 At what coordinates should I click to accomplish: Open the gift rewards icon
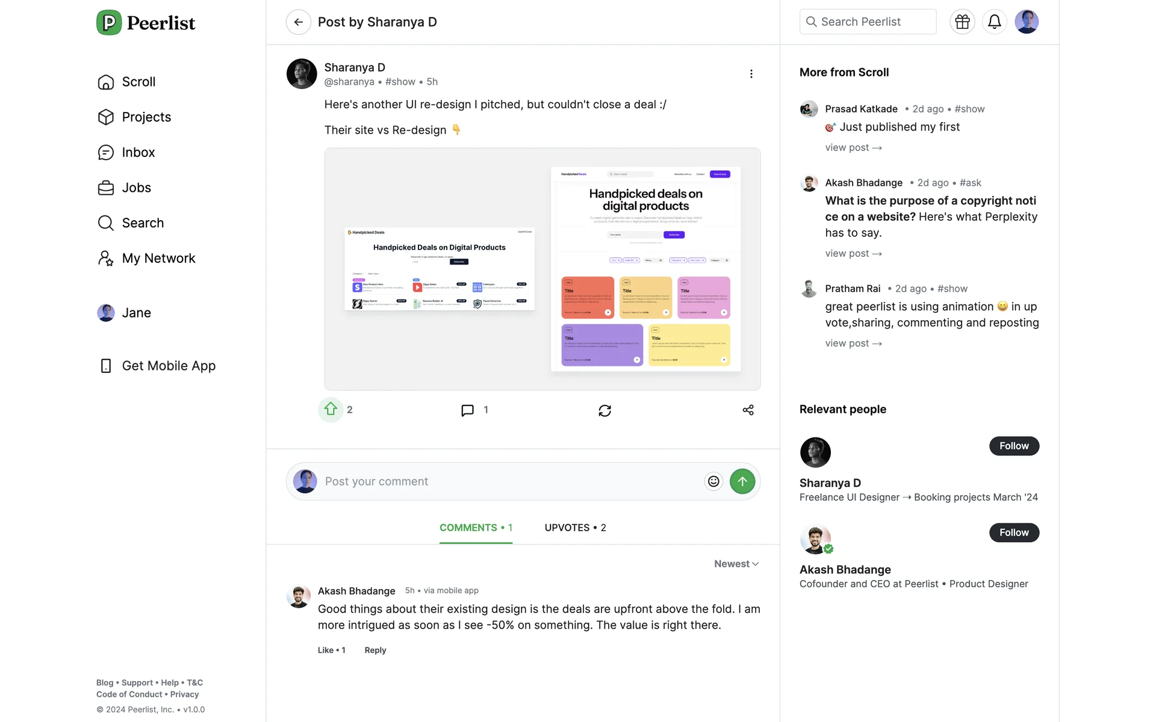tap(962, 22)
